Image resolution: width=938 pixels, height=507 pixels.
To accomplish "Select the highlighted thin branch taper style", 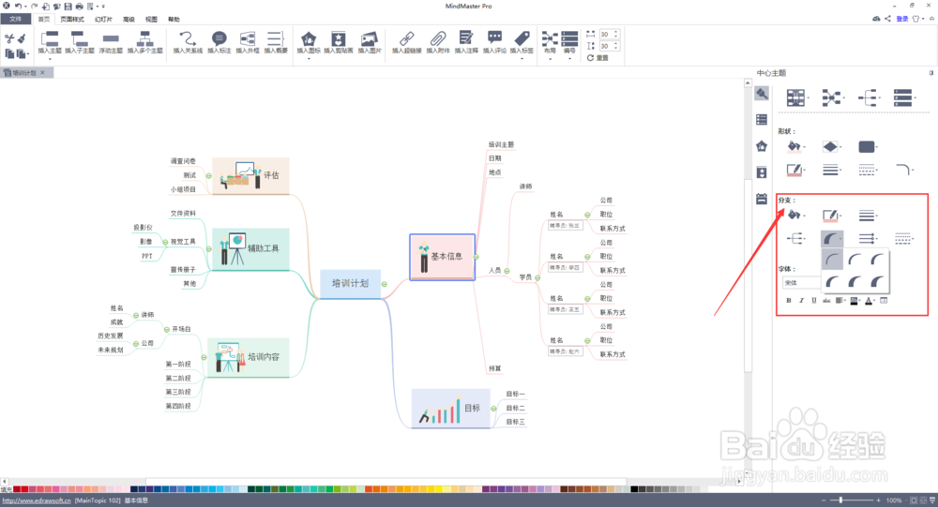I will (832, 260).
